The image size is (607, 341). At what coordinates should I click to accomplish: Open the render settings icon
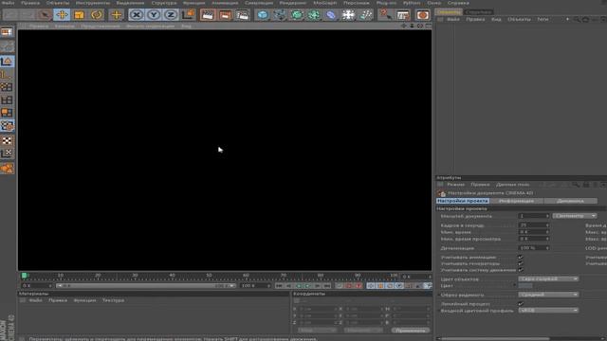(243, 15)
